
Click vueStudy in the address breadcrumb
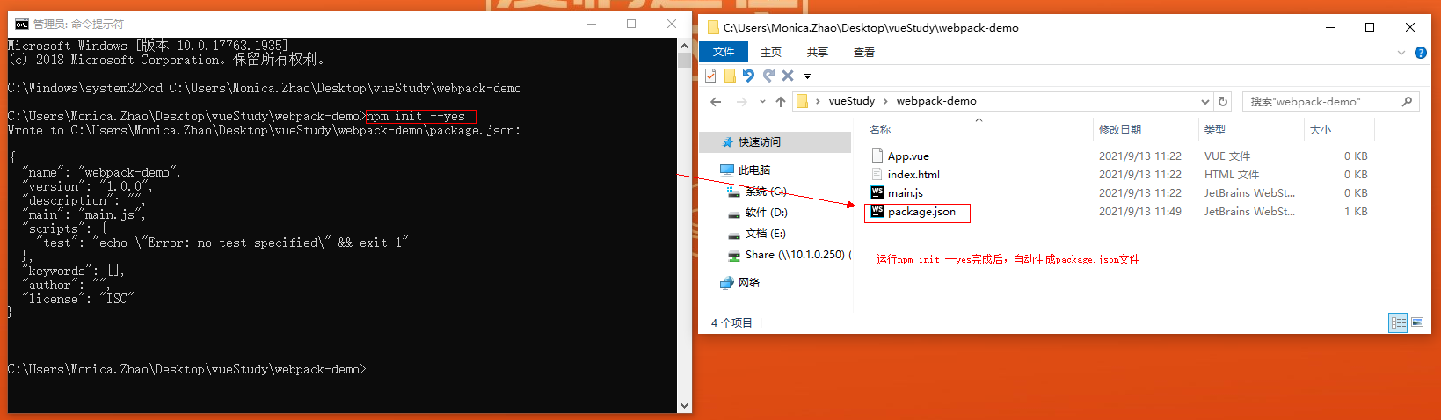click(852, 101)
